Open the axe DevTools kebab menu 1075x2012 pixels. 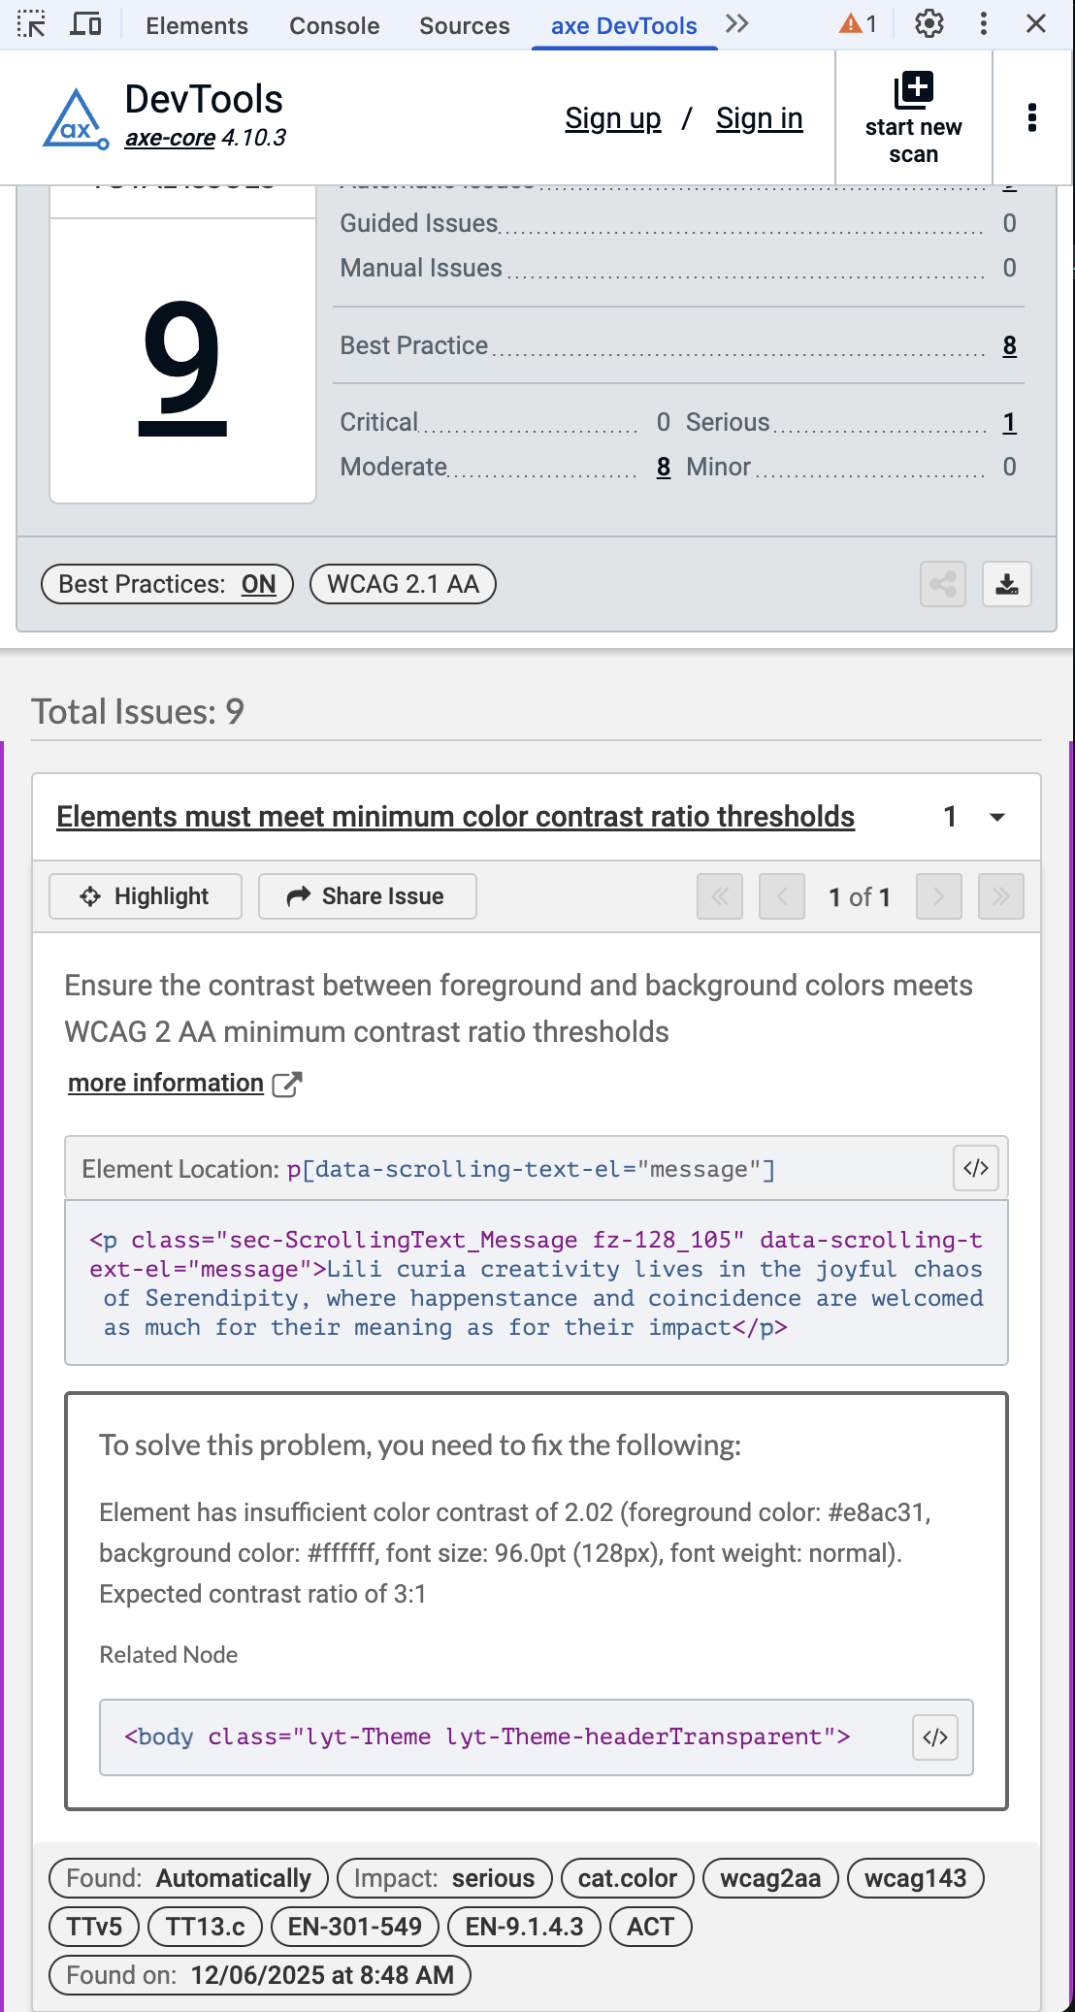(1031, 117)
